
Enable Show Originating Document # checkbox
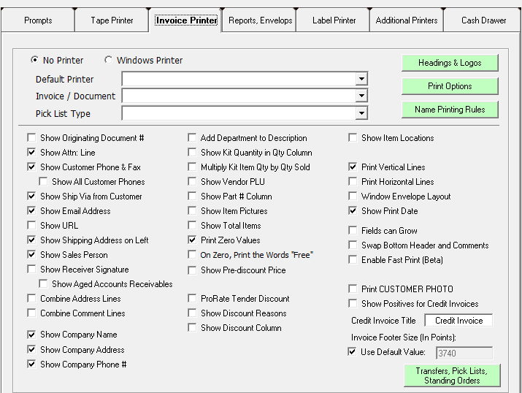pyautogui.click(x=31, y=137)
